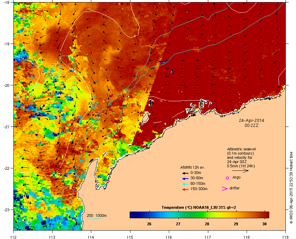Click the longitude axis label 119
296x239 pixels.
(x=285, y=237)
